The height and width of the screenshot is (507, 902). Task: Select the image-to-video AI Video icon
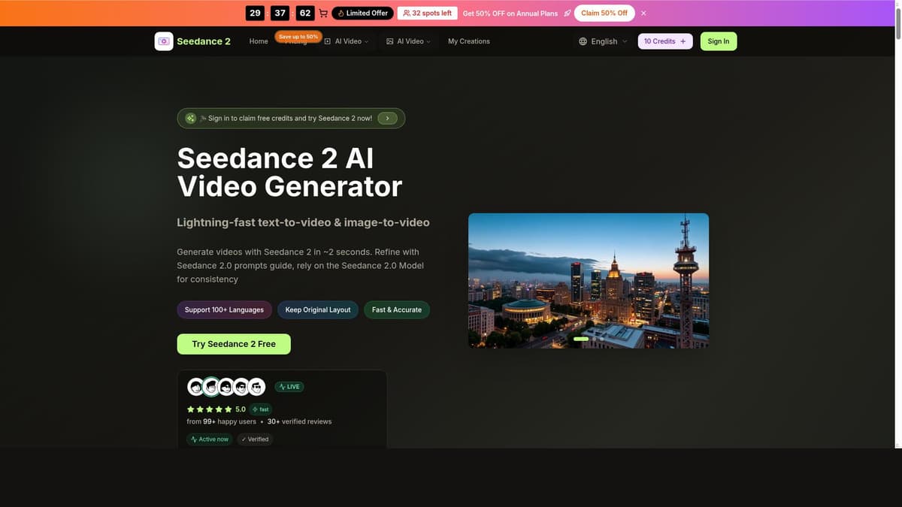(389, 40)
